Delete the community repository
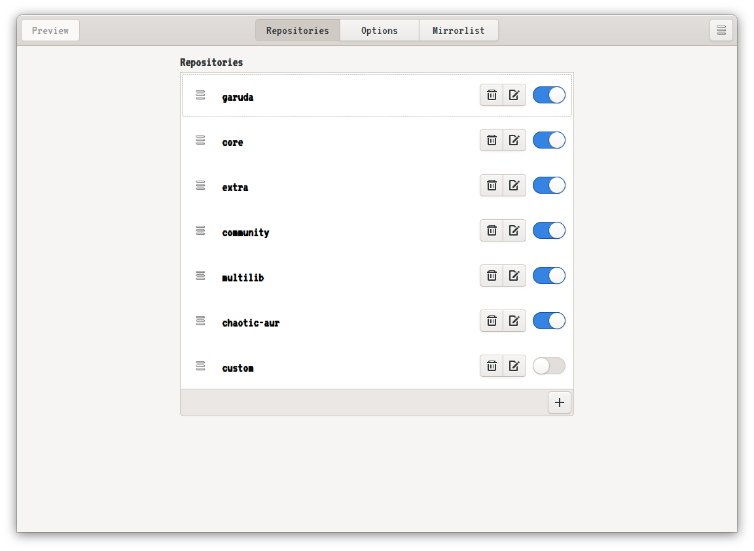The image size is (754, 551). coord(492,231)
